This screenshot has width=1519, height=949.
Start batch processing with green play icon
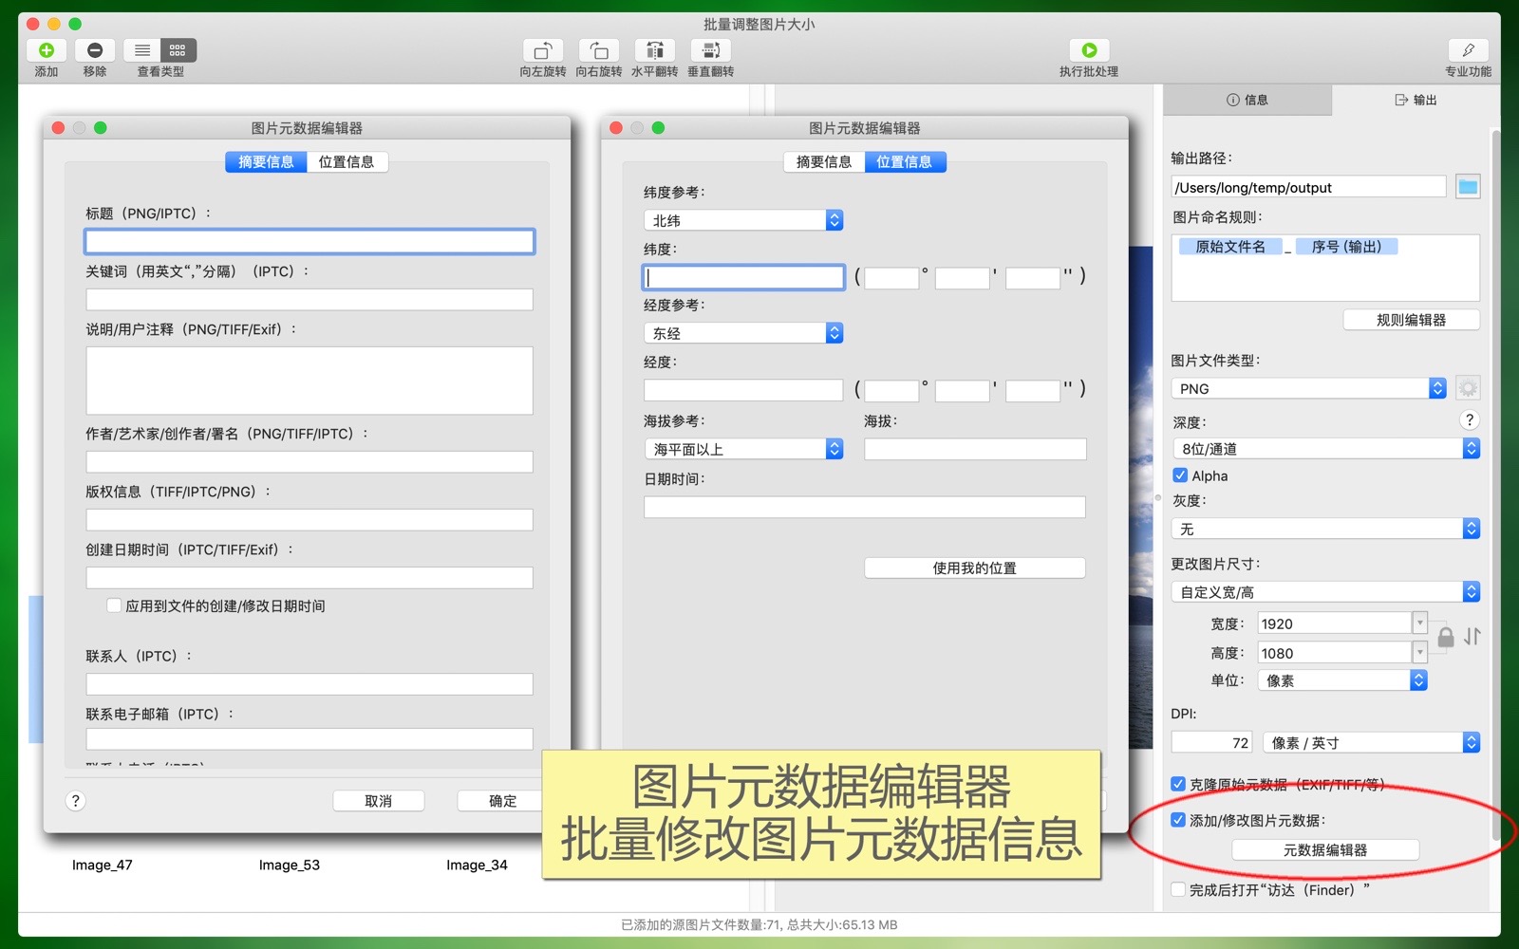coord(1089,50)
